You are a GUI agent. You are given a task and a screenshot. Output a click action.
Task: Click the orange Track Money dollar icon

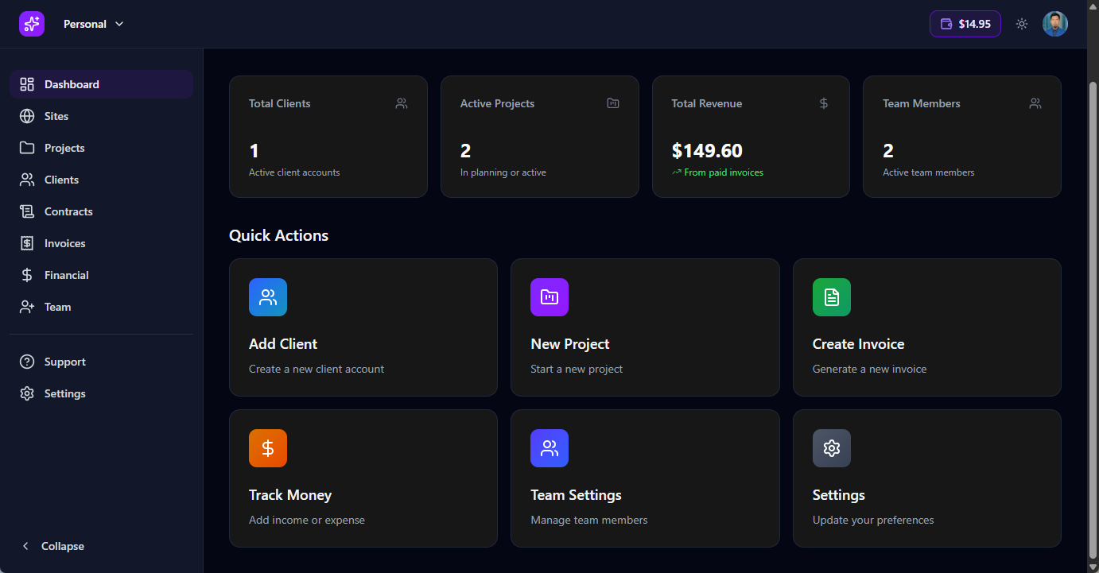click(268, 448)
